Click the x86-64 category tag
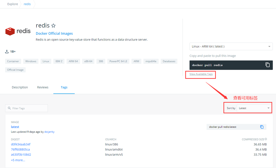 (x=88, y=61)
